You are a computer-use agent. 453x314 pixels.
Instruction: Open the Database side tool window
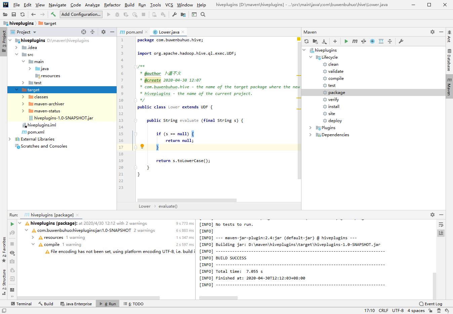point(449,60)
